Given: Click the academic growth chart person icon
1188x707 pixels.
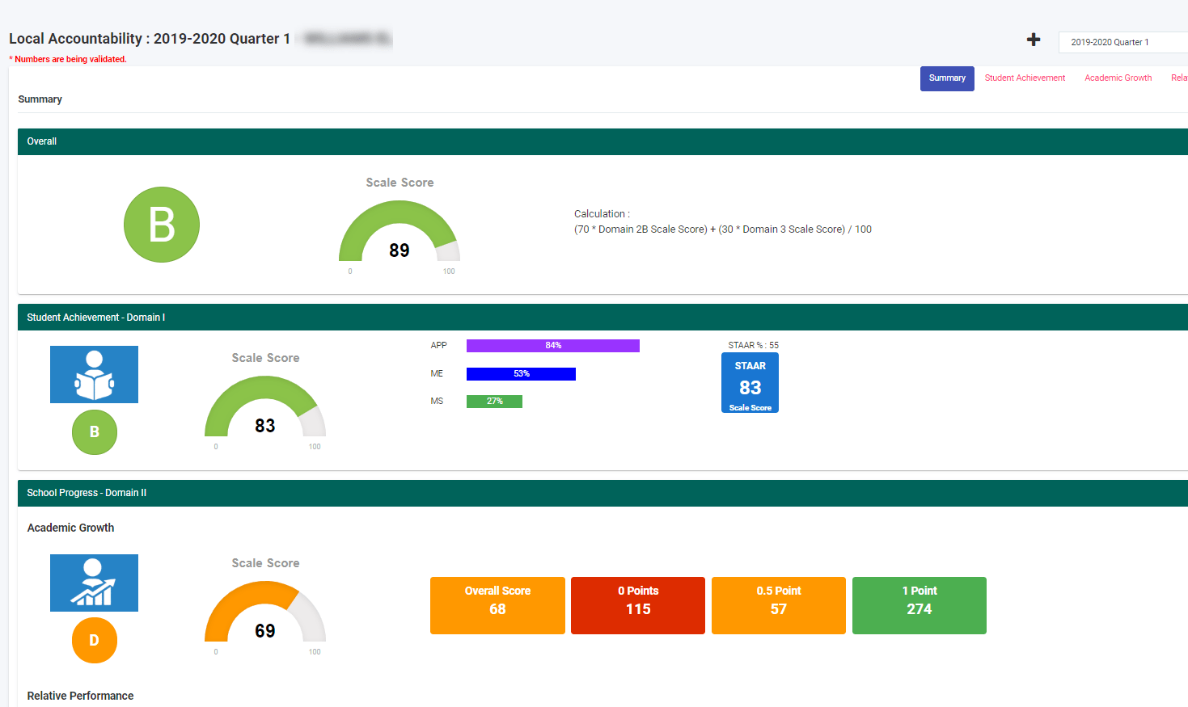Looking at the screenshot, I should tap(94, 583).
